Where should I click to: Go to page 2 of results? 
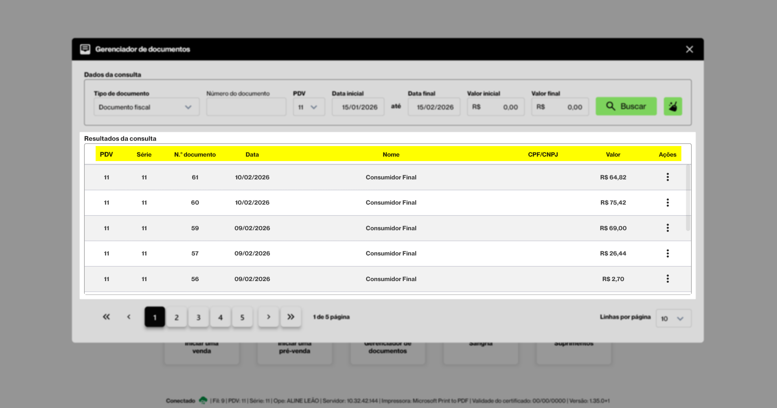click(177, 317)
